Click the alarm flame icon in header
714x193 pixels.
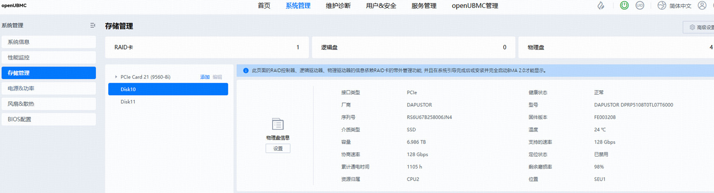coord(601,6)
